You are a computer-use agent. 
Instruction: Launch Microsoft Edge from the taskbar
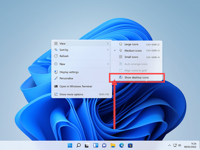pos(122,145)
